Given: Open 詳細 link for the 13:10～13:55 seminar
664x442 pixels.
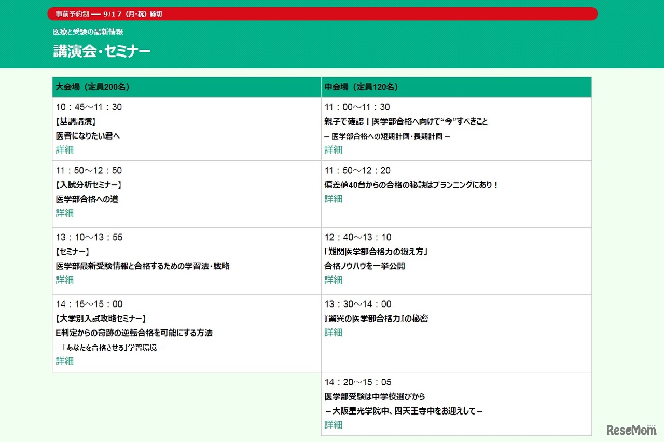Looking at the screenshot, I should 65,280.
